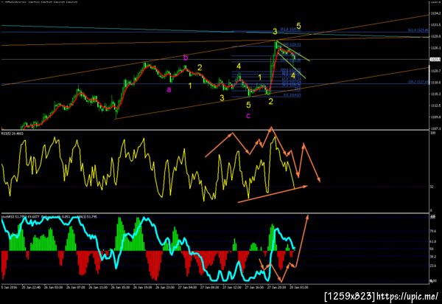Screen dimensions: 442x304
Task: Click the 26 Jan 19:00 time label
Action: (143, 287)
